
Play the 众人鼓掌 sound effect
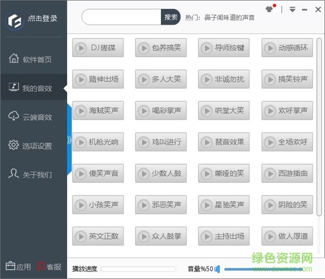[161, 236]
